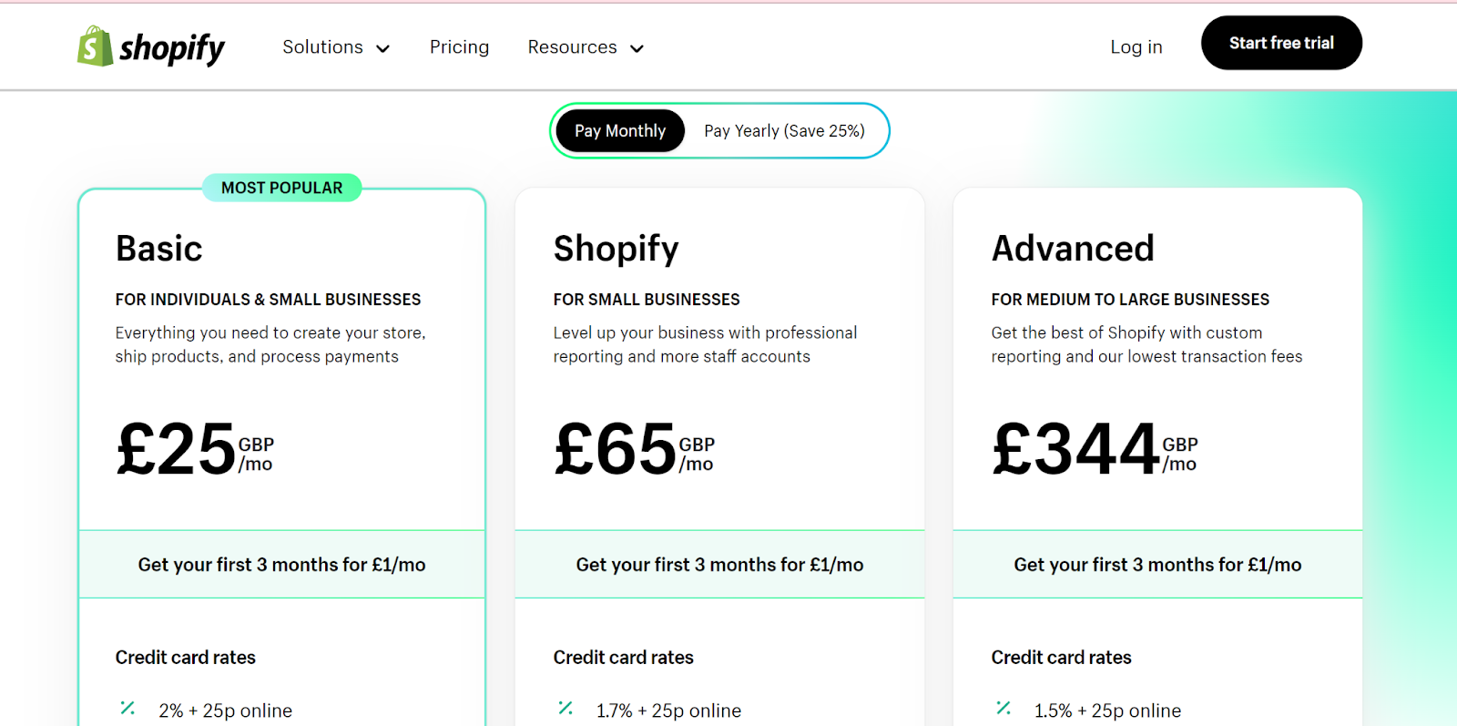Click the Log in link
This screenshot has width=1457, height=726.
tap(1136, 46)
